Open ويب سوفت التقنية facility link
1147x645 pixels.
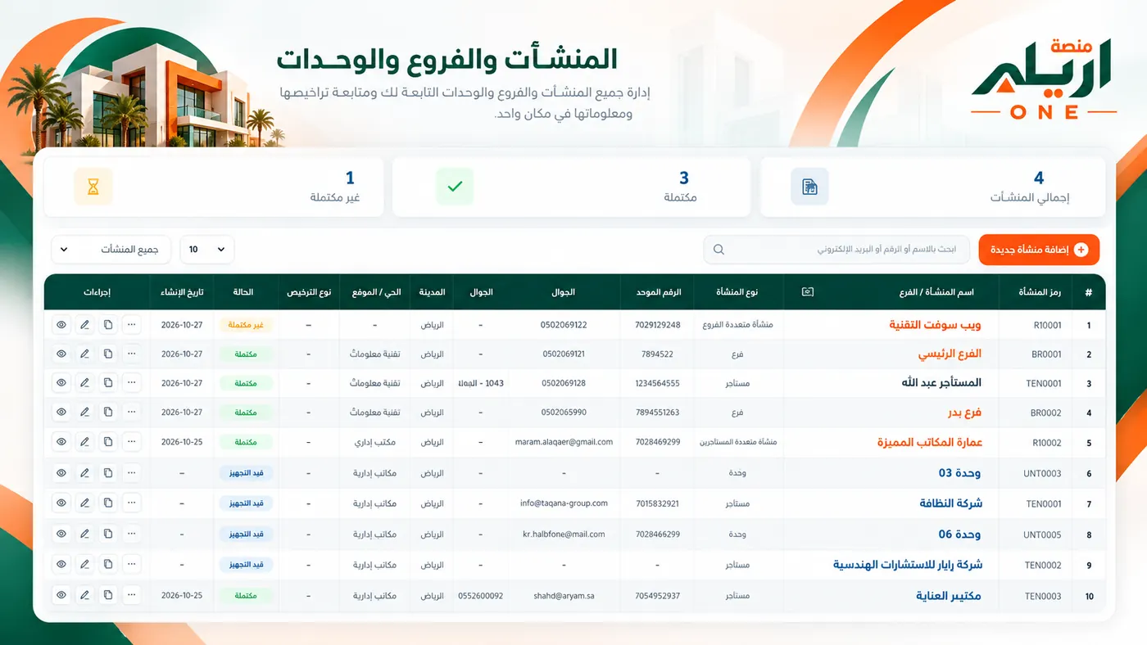pyautogui.click(x=935, y=325)
